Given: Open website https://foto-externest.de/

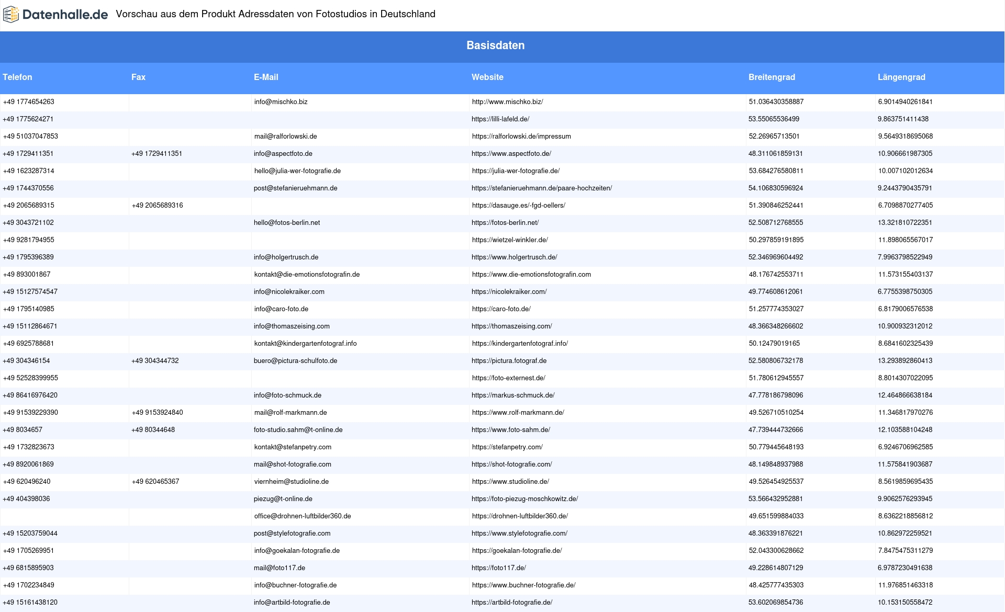Looking at the screenshot, I should click(509, 378).
